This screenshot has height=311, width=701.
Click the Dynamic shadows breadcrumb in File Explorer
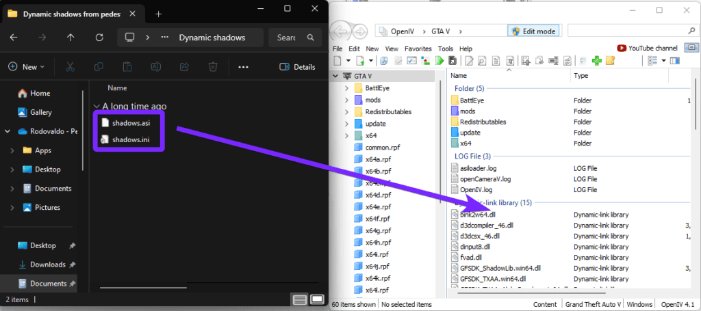point(212,38)
